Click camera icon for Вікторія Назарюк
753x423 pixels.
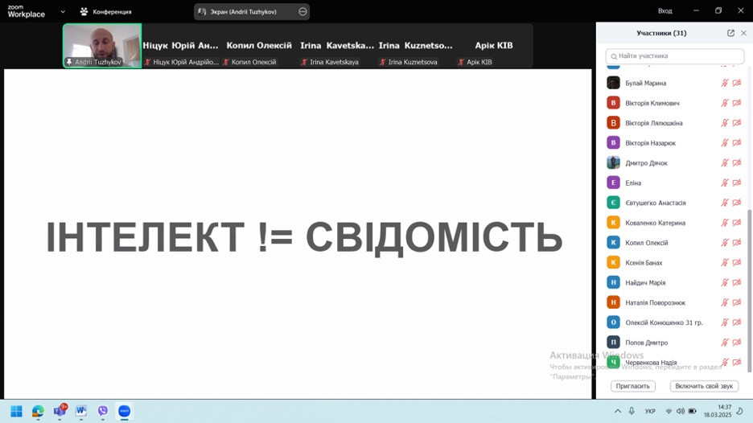pos(737,142)
